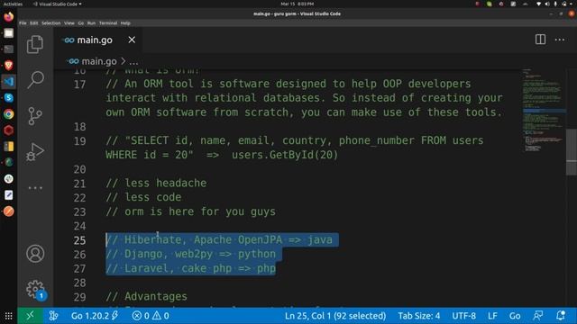Open the Edit menu
The width and height of the screenshot is (577, 324).
34,23
